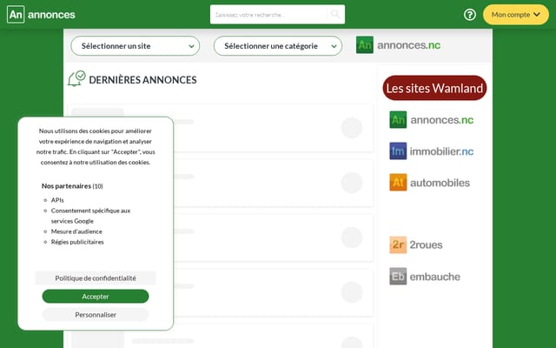
Task: Accept cookies with Accepter button
Action: pos(96,296)
